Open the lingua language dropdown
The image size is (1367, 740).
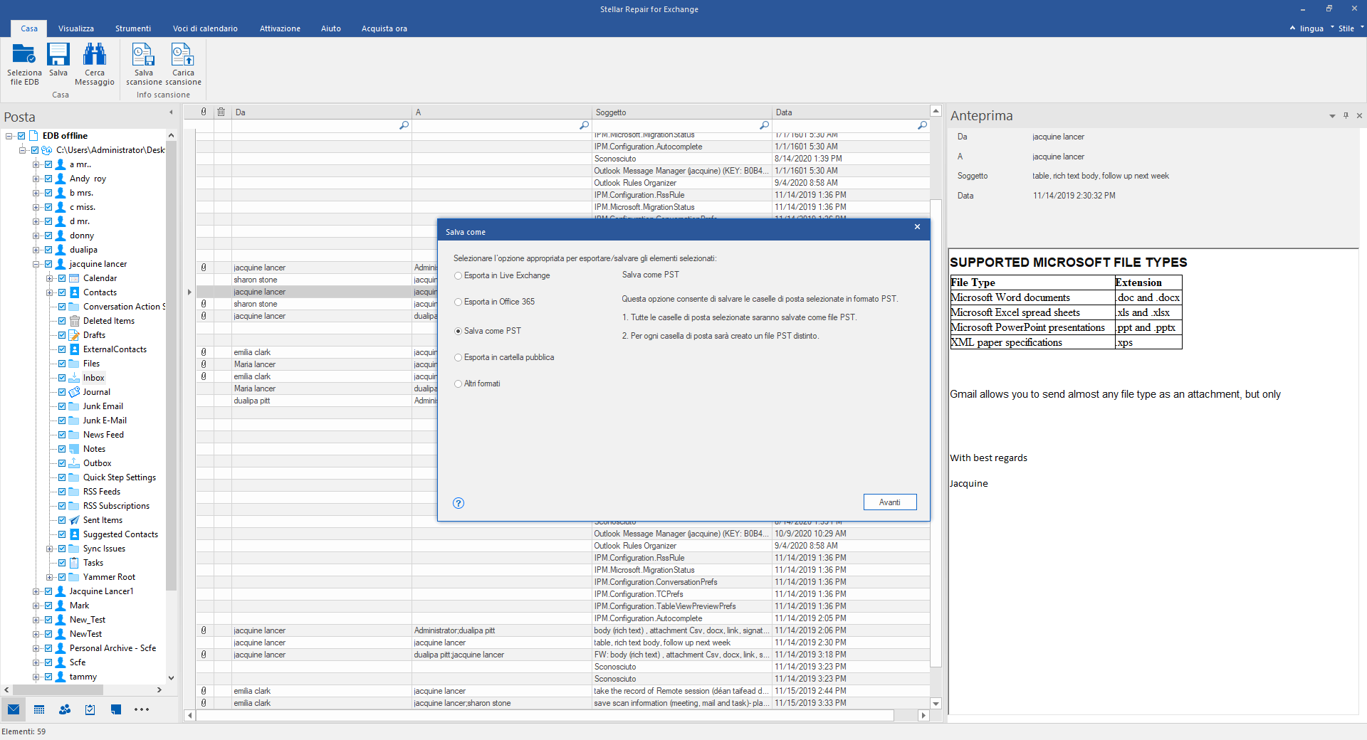click(x=1311, y=28)
